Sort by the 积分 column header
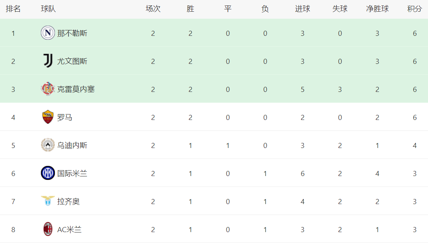This screenshot has width=428, height=243. click(415, 9)
